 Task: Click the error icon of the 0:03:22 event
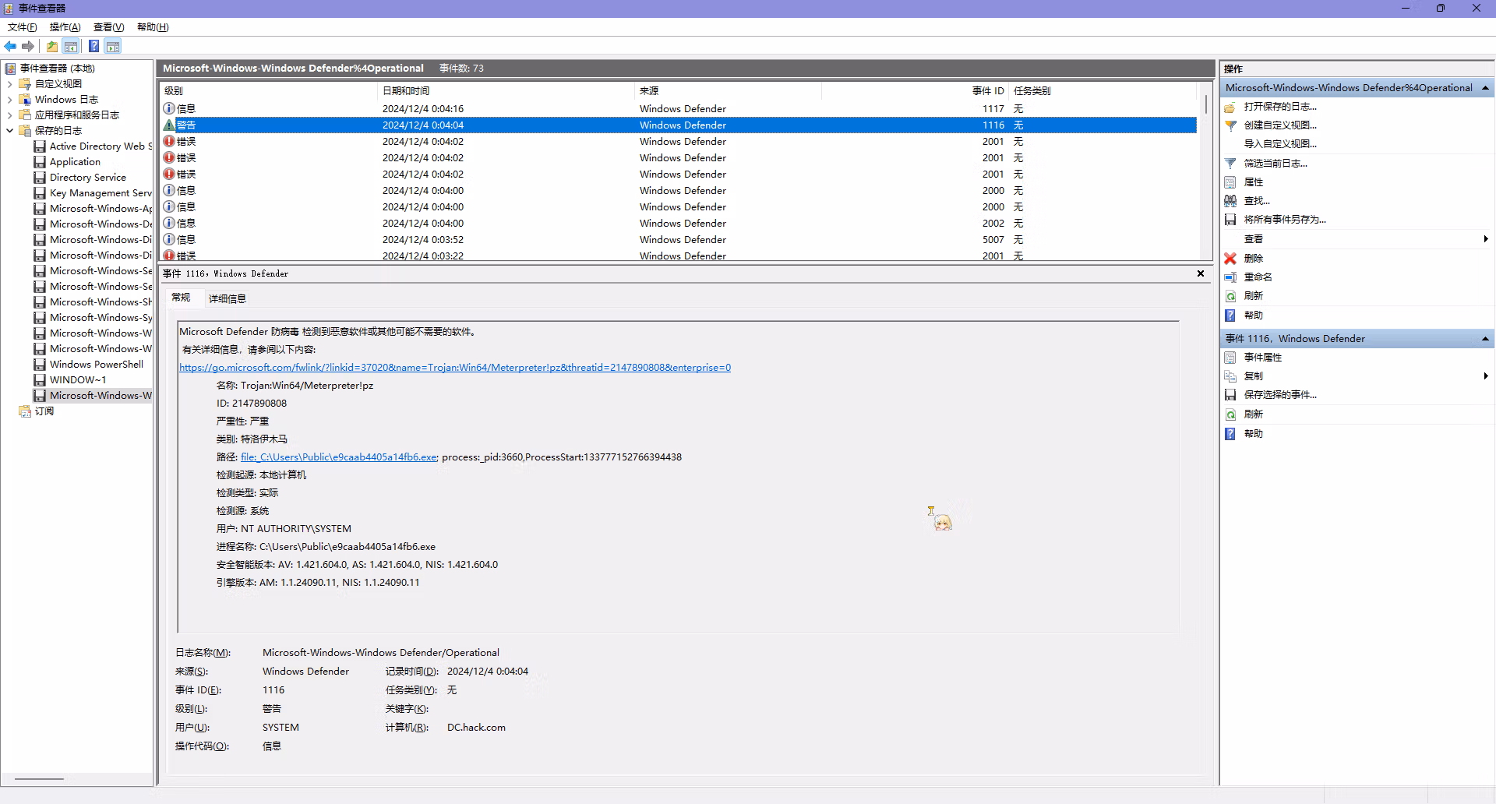coord(169,255)
